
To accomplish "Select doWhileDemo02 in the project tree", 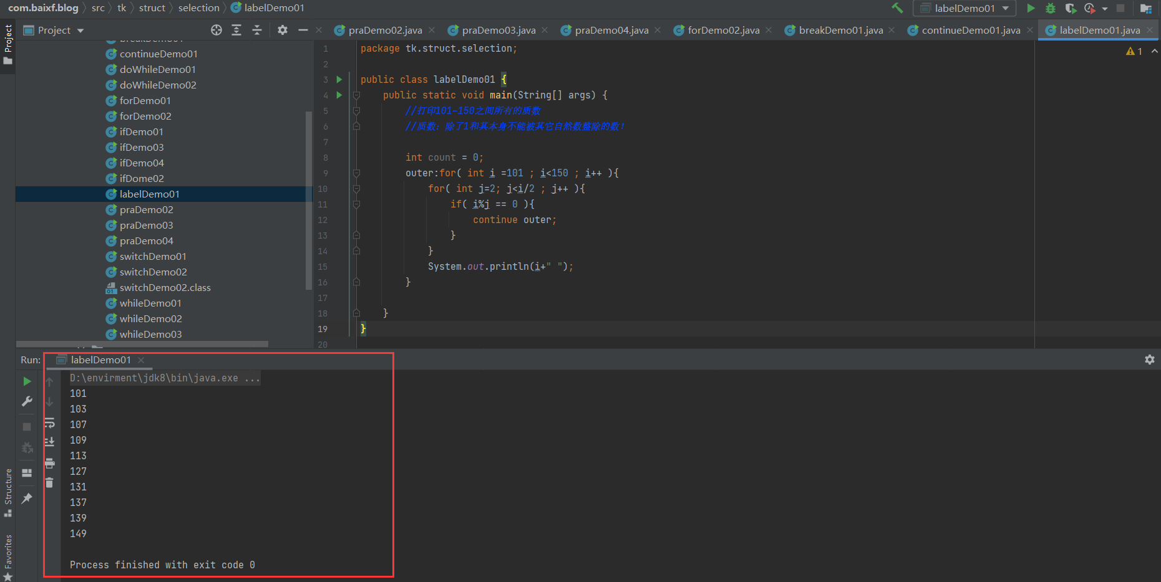I will (158, 85).
